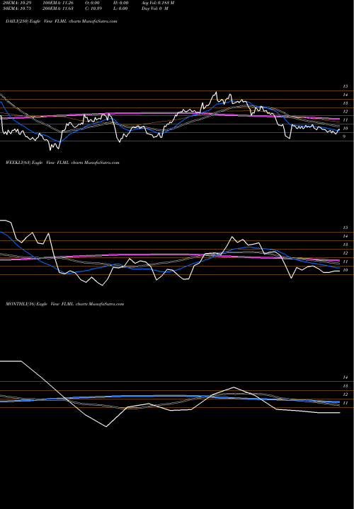Click price level 13 on daily chart axis

click(x=346, y=103)
